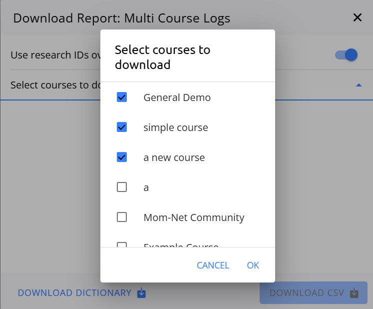Check the partially visible Example Course box

121,245
